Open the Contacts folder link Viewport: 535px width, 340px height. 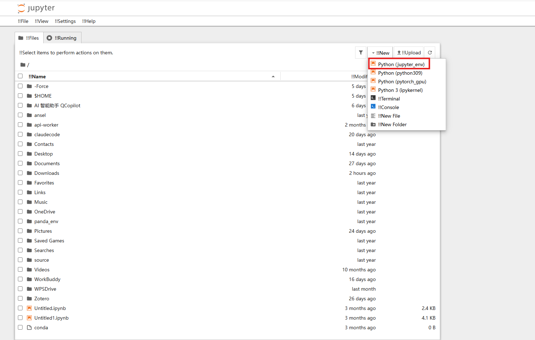click(44, 144)
